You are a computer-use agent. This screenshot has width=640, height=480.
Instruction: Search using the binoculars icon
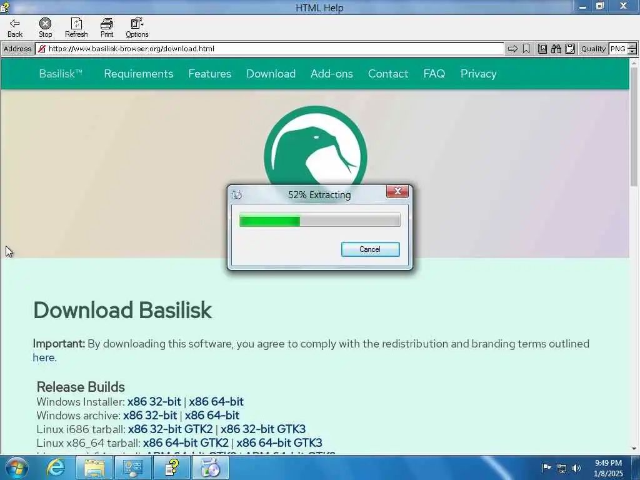(x=556, y=49)
